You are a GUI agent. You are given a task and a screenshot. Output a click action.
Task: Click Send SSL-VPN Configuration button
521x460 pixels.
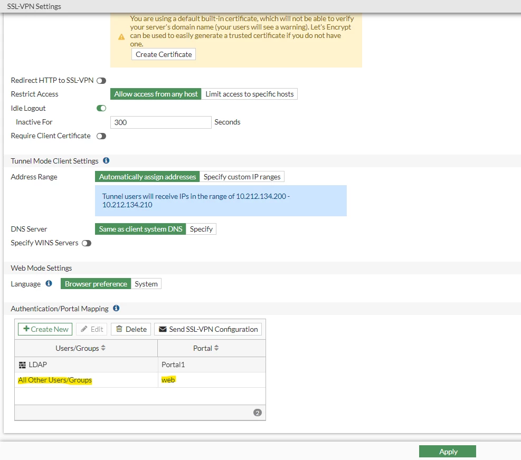(x=208, y=329)
